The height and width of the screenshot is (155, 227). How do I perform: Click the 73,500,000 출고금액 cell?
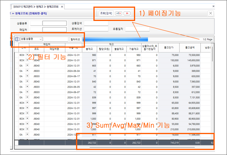(190, 55)
